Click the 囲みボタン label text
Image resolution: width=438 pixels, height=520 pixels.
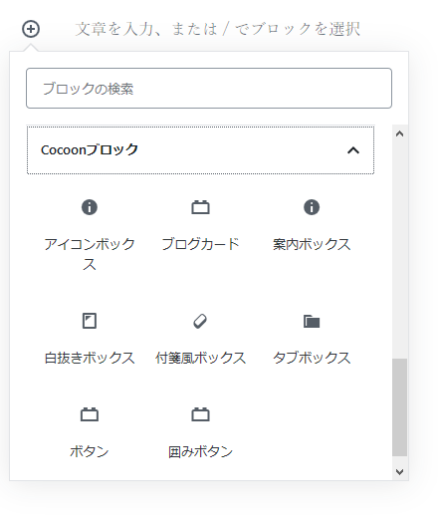point(200,451)
